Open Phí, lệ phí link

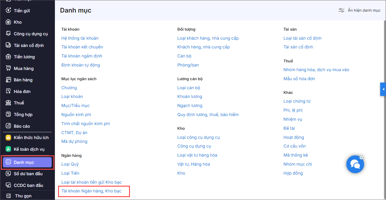[x=293, y=110]
